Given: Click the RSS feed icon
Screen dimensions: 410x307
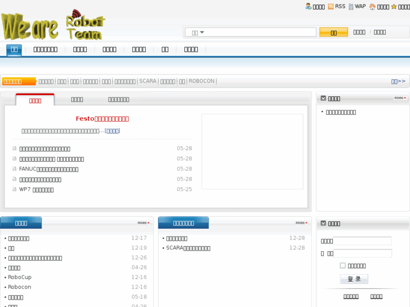Looking at the screenshot, I should click(331, 7).
